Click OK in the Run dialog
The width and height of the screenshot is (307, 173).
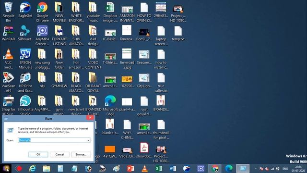click(x=38, y=154)
